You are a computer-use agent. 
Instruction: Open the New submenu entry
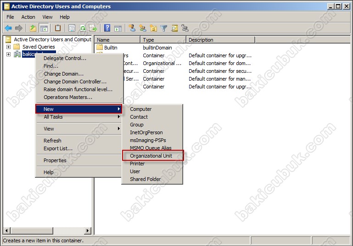coord(79,109)
